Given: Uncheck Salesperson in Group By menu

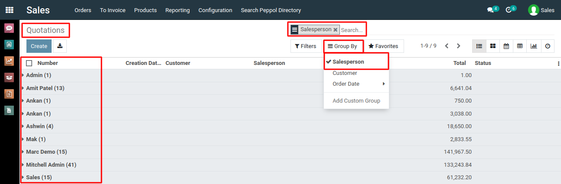Looking at the screenshot, I should [x=348, y=62].
